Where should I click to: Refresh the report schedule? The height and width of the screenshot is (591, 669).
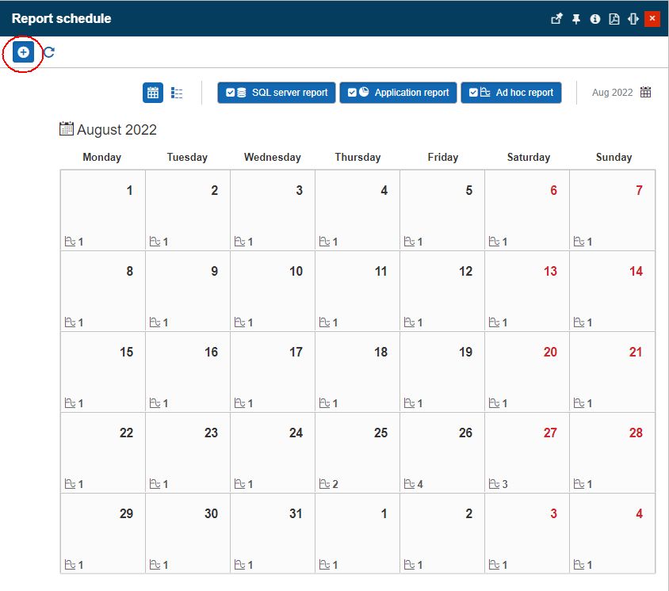pos(49,52)
